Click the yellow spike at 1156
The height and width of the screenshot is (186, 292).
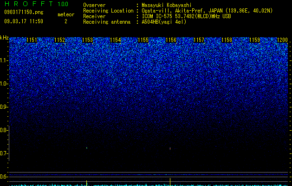click(x=170, y=182)
